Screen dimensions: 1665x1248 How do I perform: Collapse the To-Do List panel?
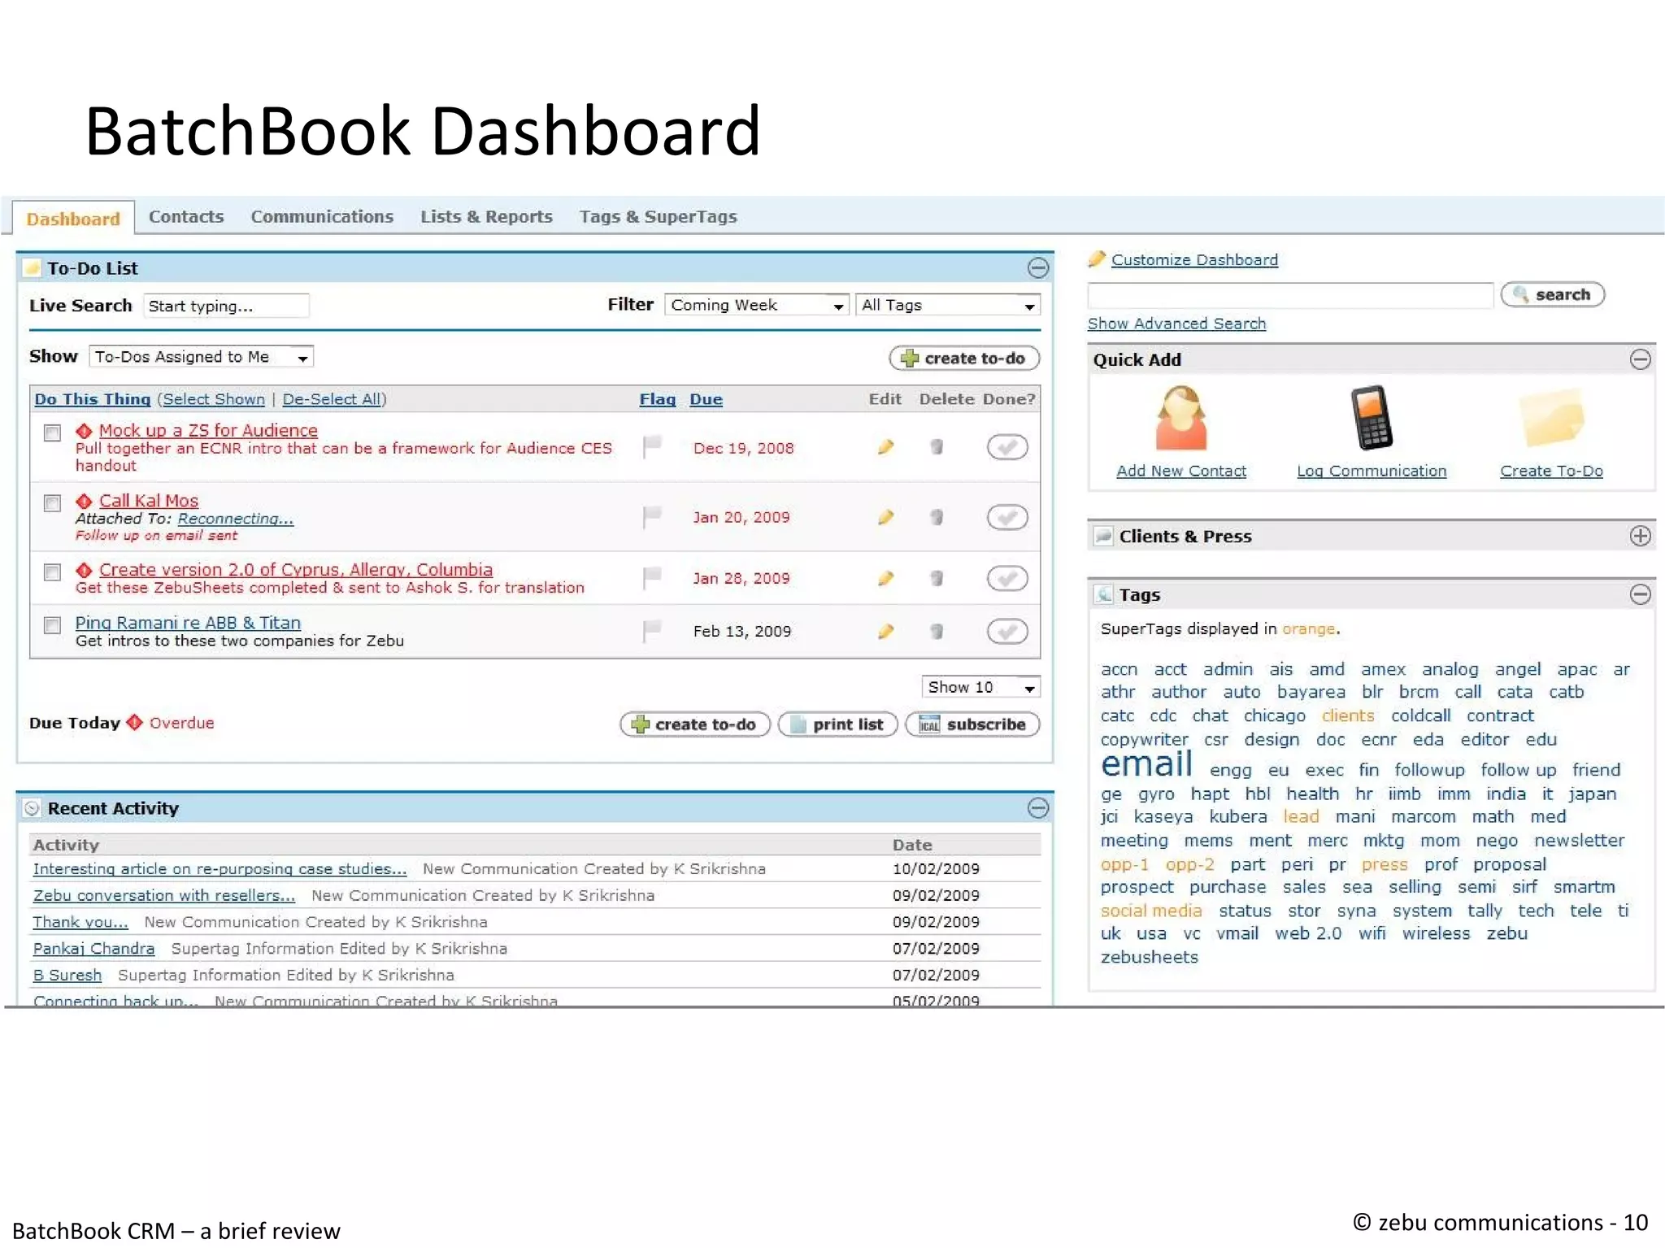(x=1038, y=267)
